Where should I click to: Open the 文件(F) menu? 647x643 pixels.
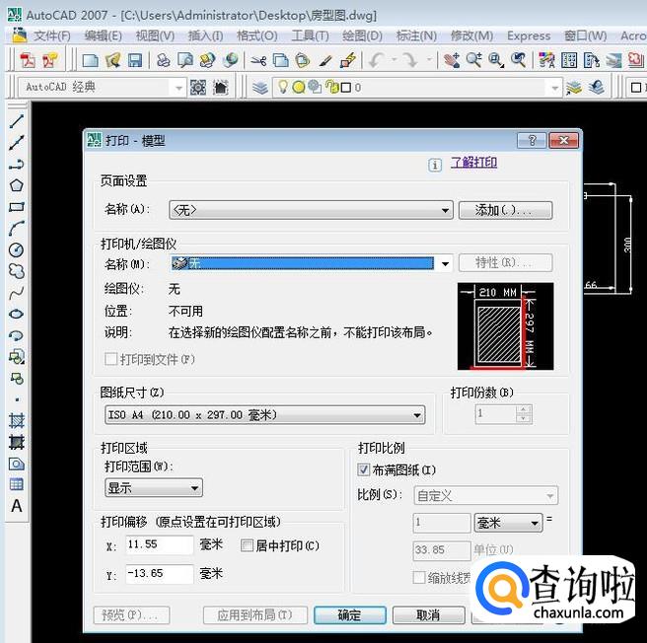(52, 36)
